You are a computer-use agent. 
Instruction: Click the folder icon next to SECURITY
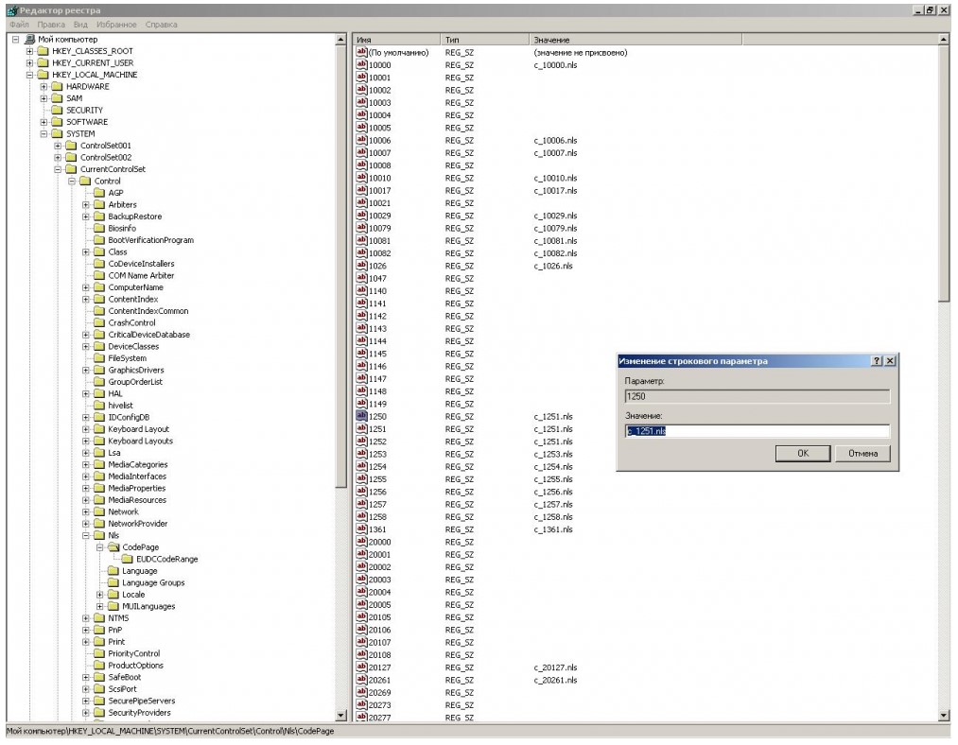[x=57, y=111]
